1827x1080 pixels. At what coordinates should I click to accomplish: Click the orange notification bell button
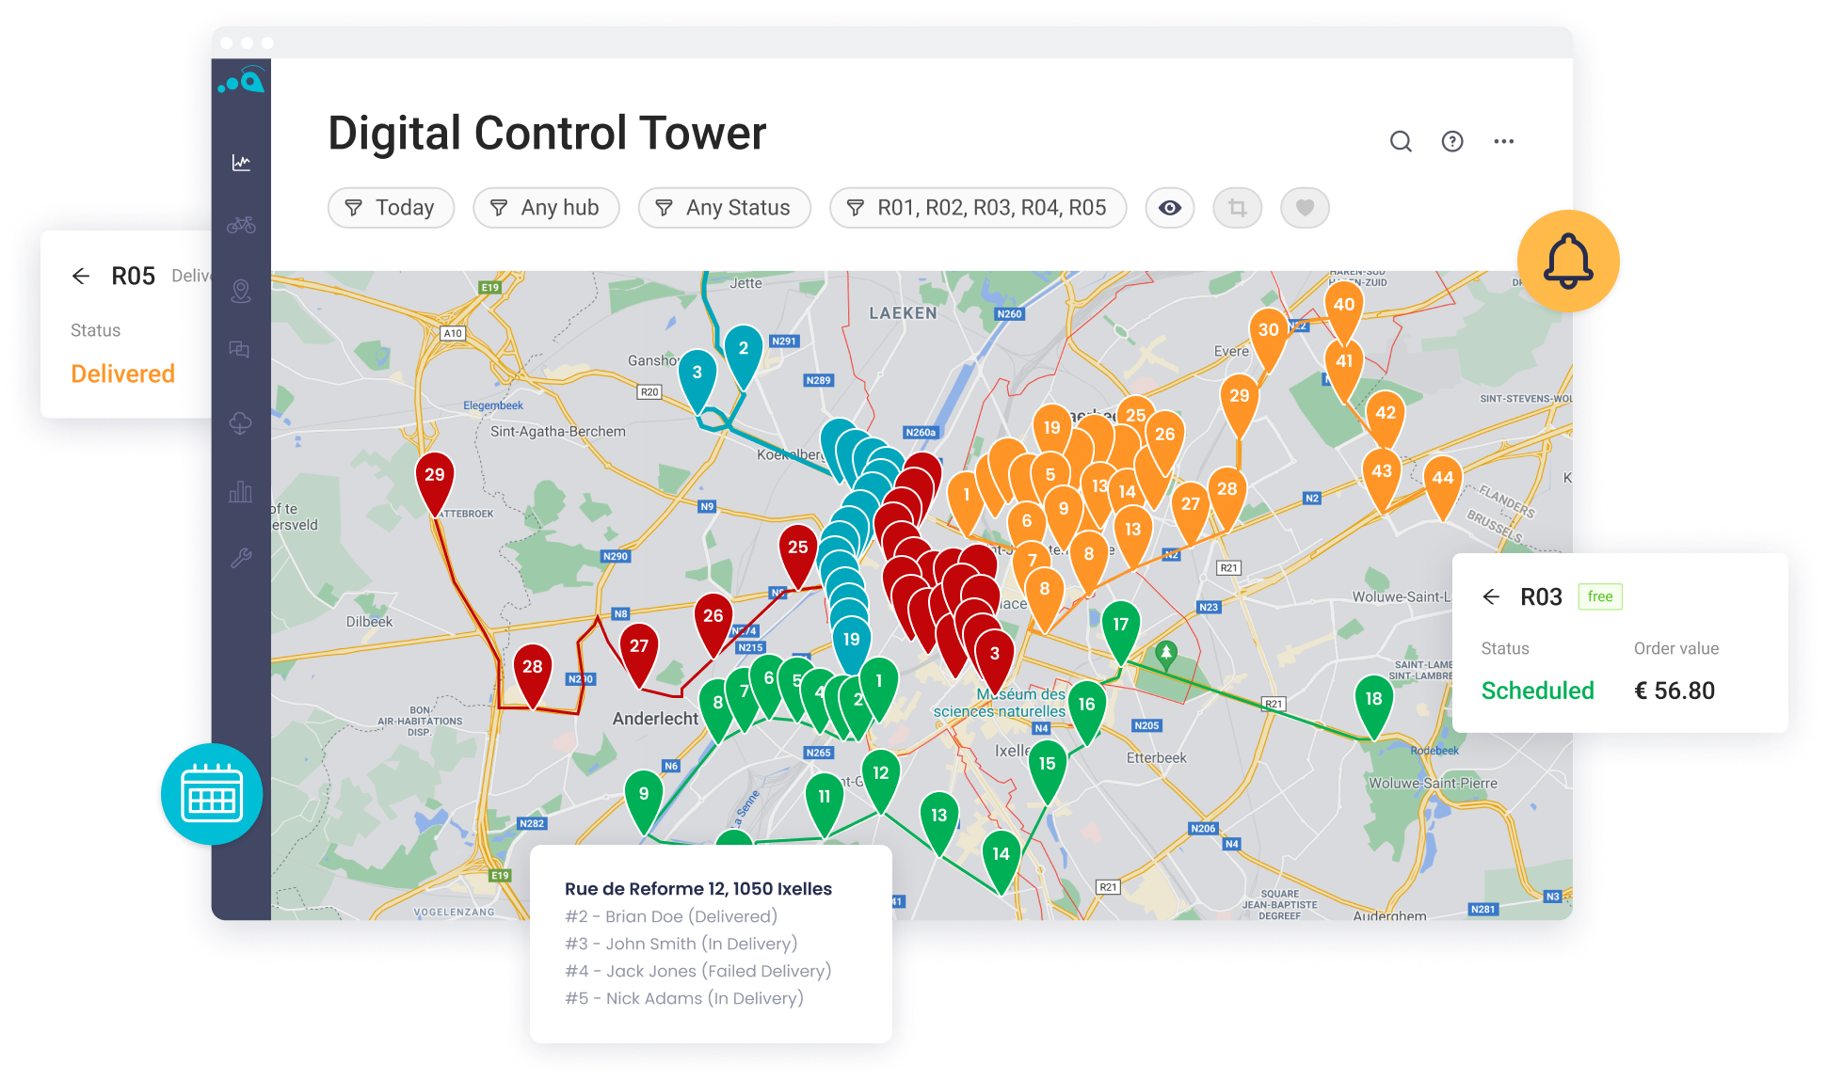pyautogui.click(x=1568, y=262)
